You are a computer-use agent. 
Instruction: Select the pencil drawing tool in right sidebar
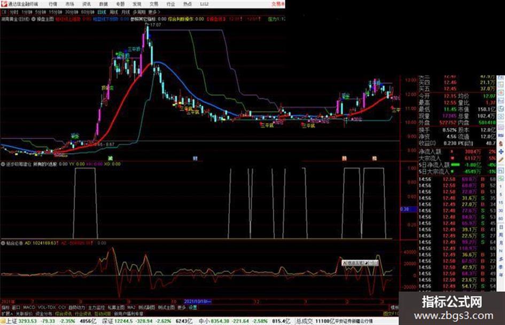pyautogui.click(x=501, y=160)
